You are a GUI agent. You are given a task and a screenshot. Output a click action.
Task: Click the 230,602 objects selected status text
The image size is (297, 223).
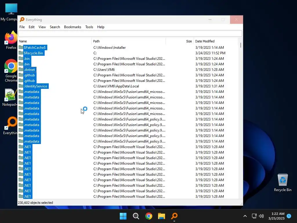click(35, 202)
